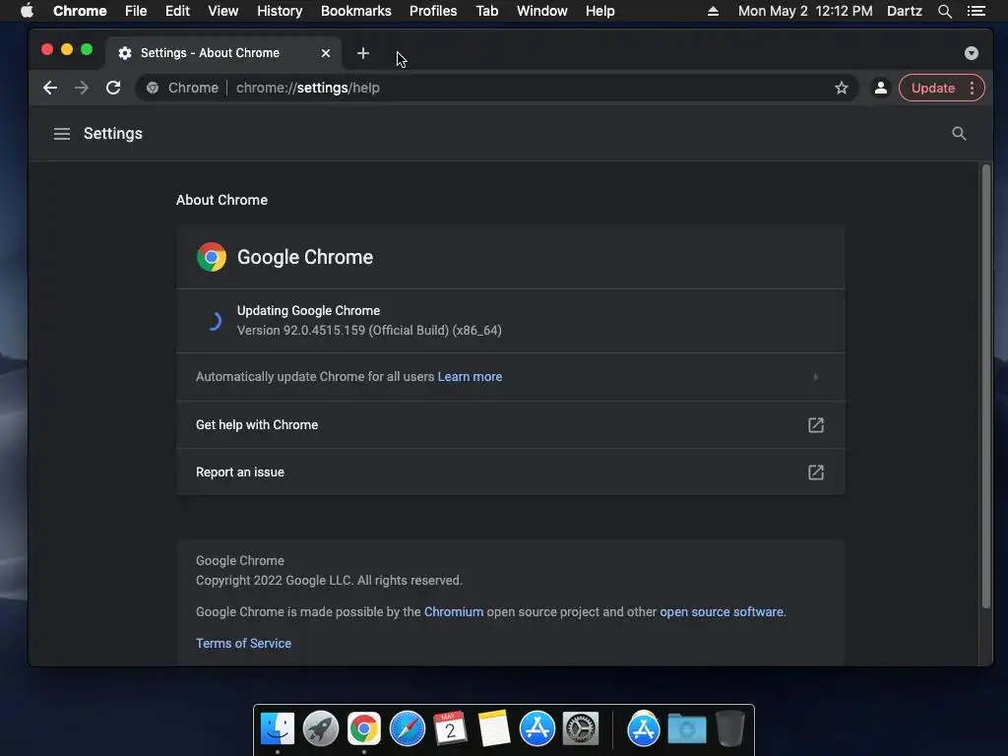
Task: Bookmark this page with the star icon
Action: pos(841,88)
